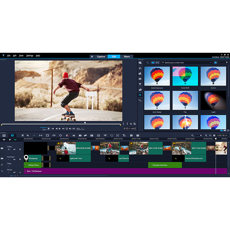Open the File menu
The width and height of the screenshot is (230, 230).
(9, 55)
